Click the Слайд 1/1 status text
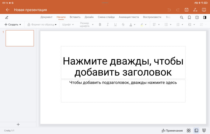The height and width of the screenshot is (134, 210). pyautogui.click(x=9, y=131)
